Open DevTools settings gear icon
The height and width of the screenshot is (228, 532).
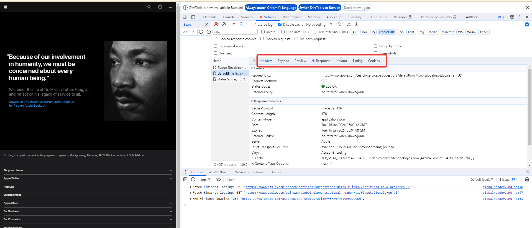click(512, 17)
